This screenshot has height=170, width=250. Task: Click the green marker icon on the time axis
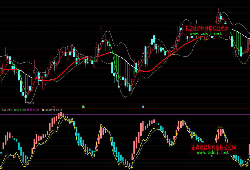[x=83, y=106]
